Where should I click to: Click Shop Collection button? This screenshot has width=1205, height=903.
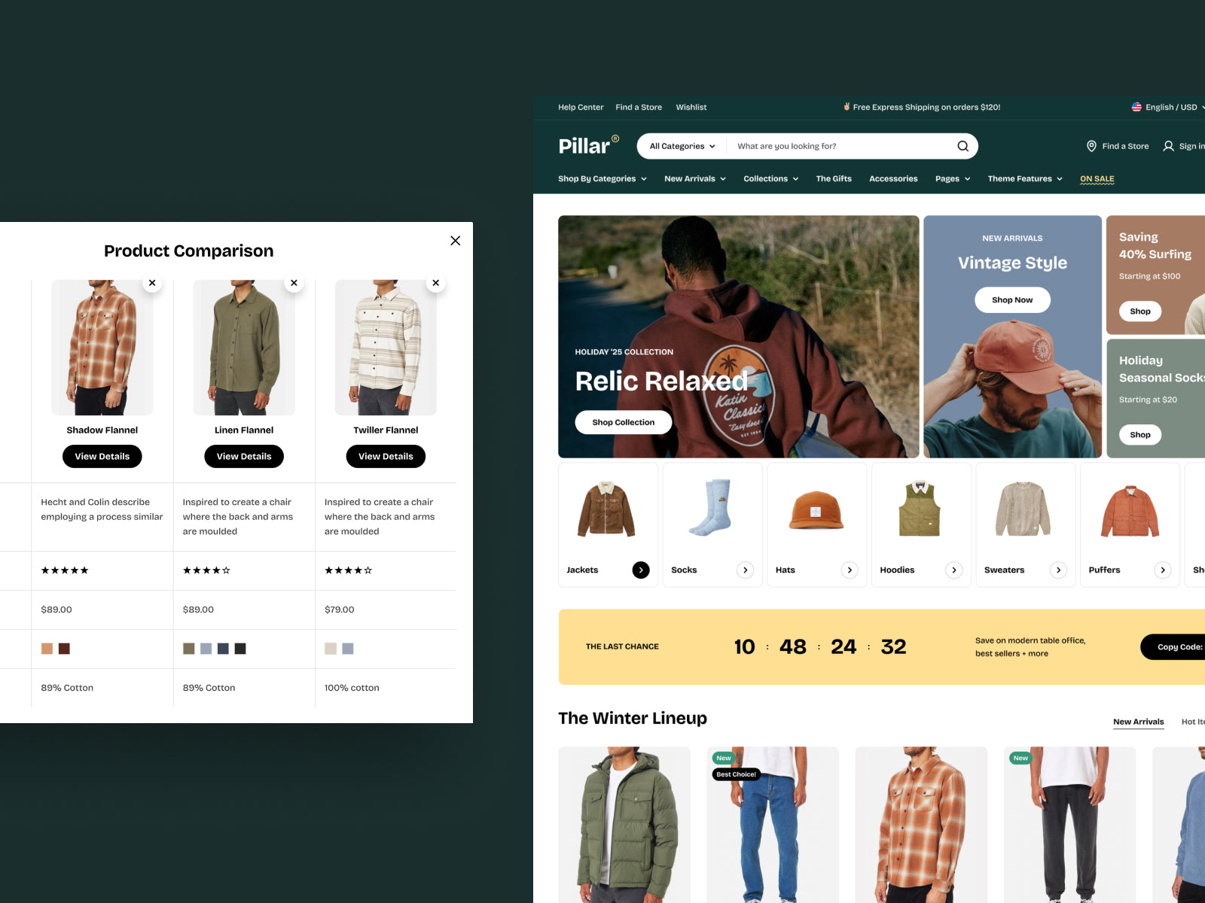[623, 422]
